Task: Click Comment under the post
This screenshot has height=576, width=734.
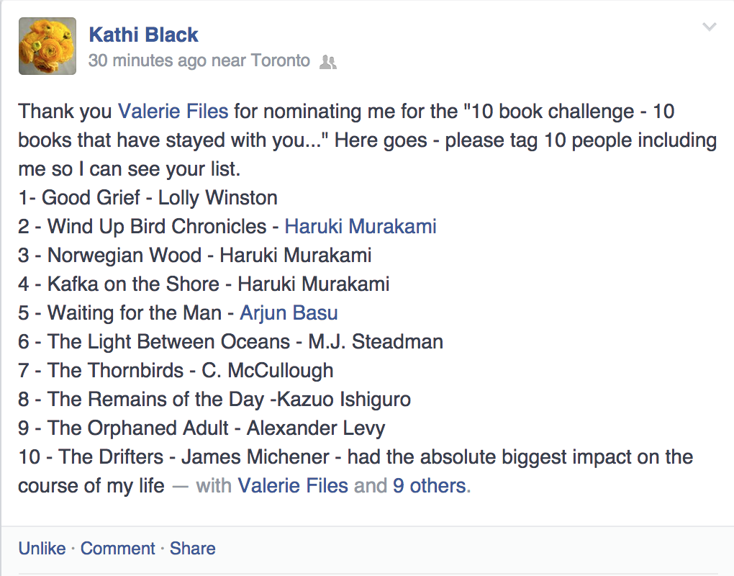Action: (x=118, y=549)
